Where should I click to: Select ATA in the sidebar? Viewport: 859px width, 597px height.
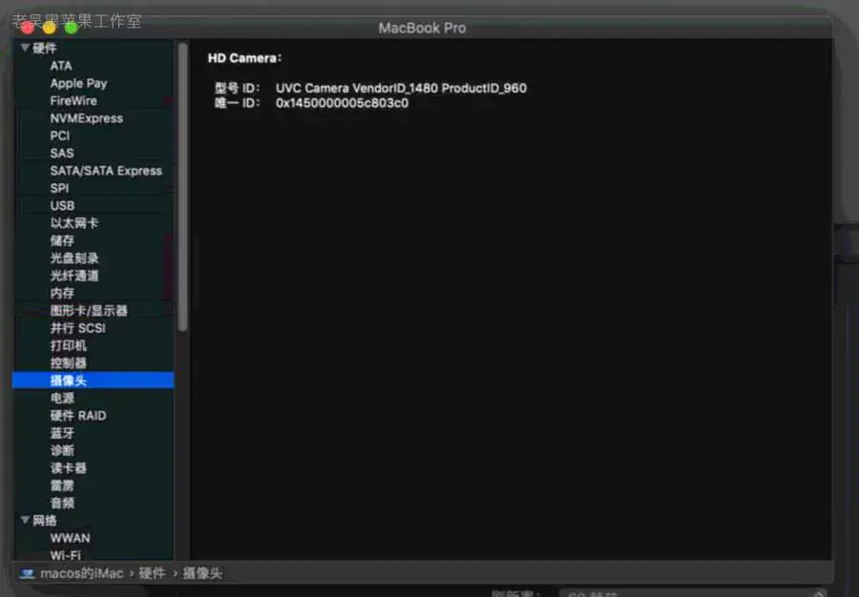(x=61, y=66)
